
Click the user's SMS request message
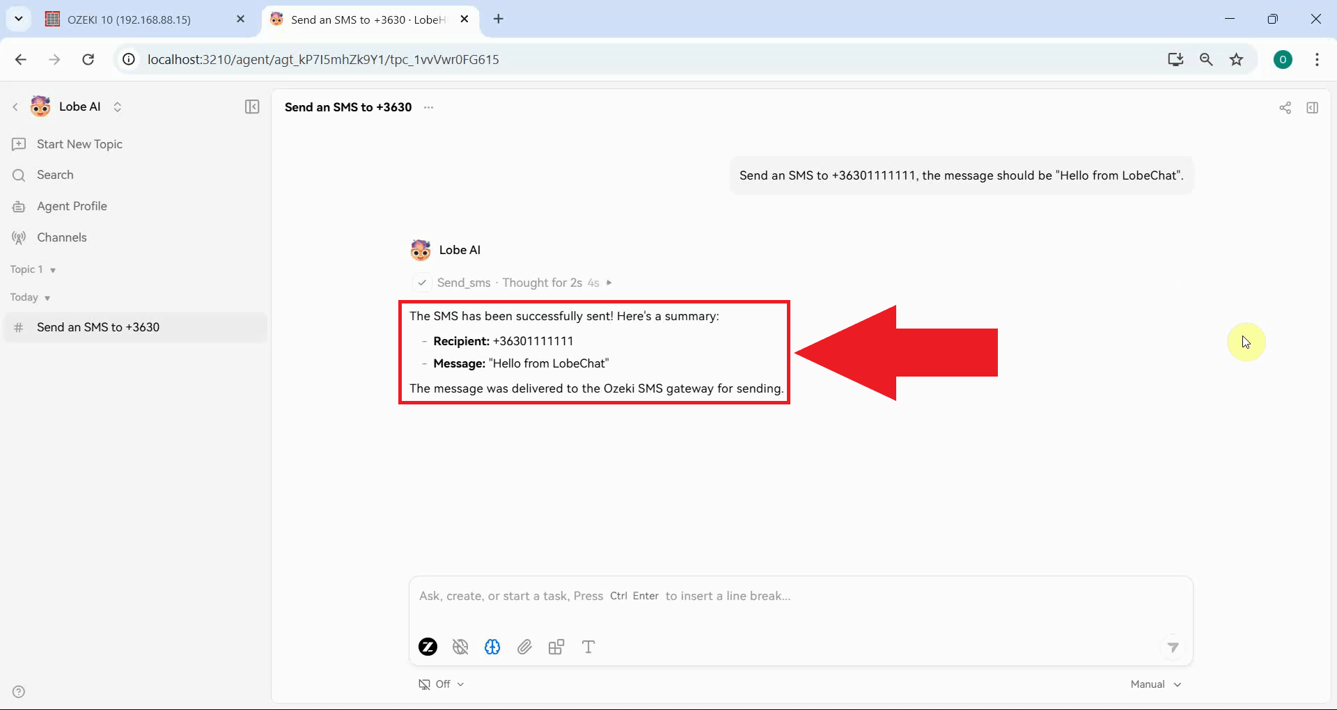tap(961, 175)
